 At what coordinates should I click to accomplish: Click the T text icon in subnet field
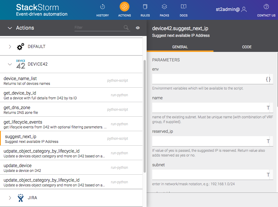268,175
